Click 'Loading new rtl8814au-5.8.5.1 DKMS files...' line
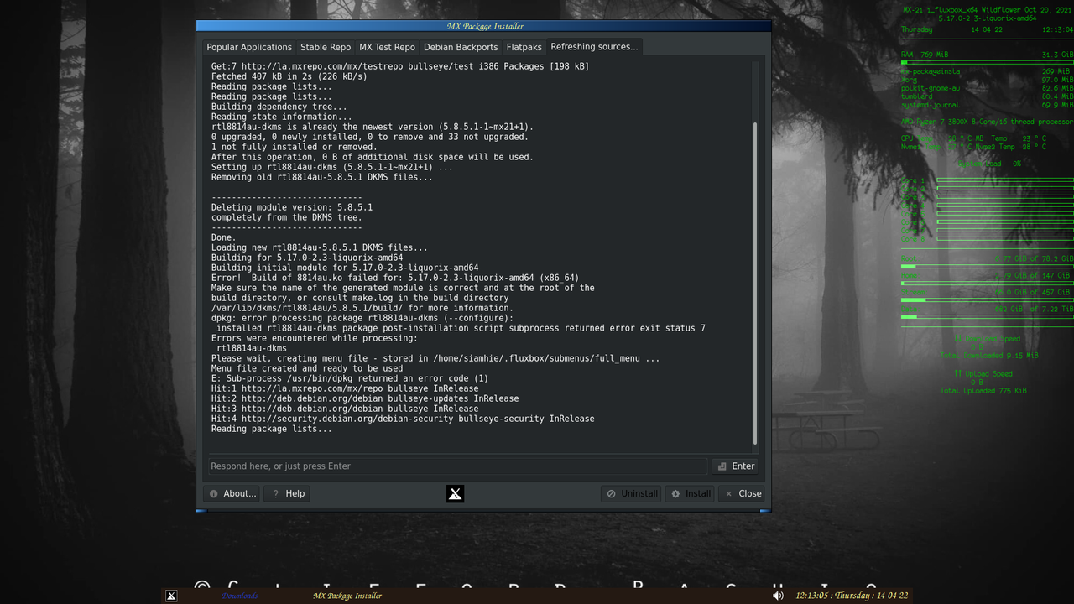 tap(319, 247)
